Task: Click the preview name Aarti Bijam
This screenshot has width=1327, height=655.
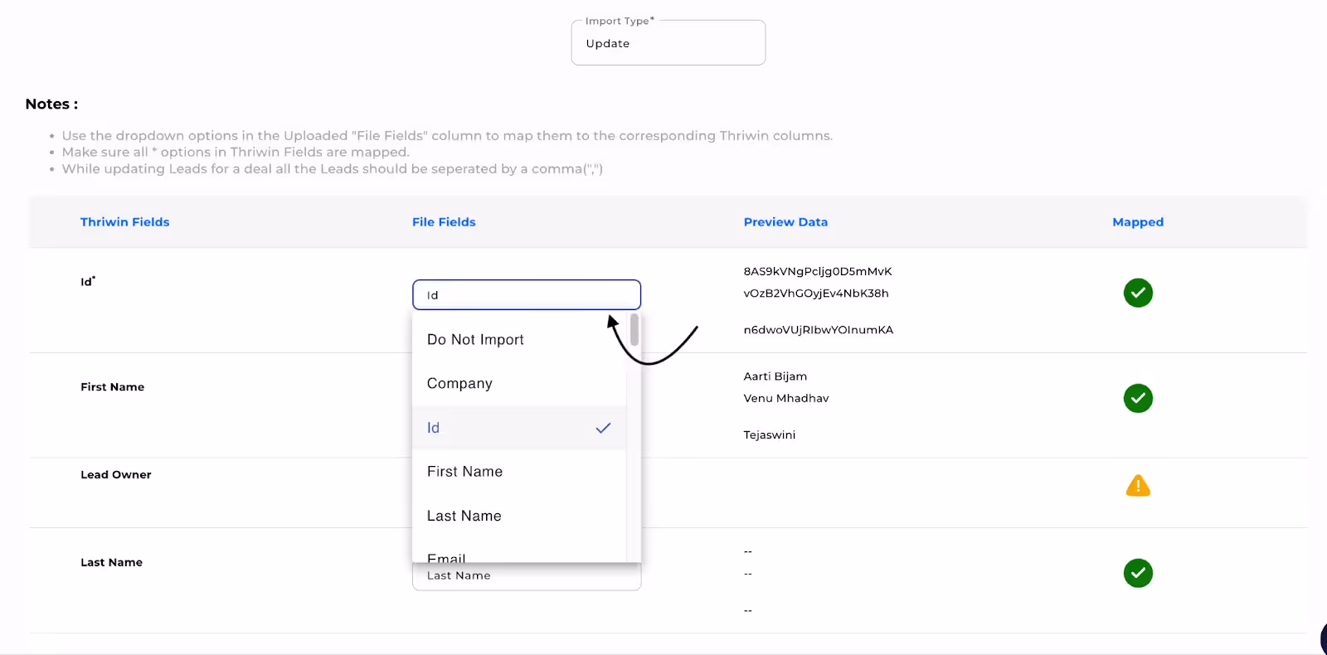Action: coord(775,376)
